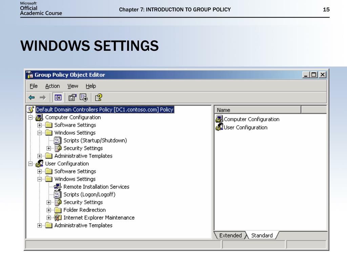Expand Security Settings under User Configuration
347x260 pixels.
tap(49, 202)
